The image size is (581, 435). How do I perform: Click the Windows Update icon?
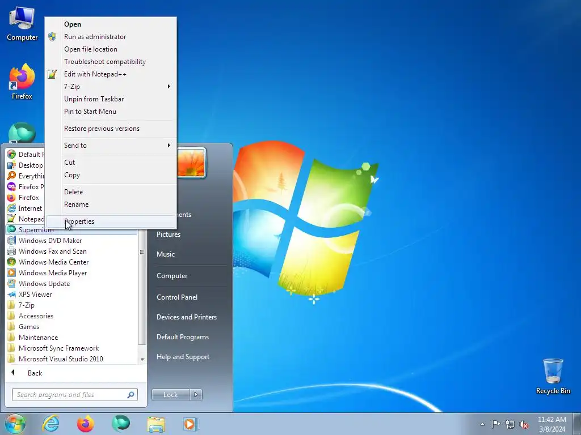tap(11, 283)
